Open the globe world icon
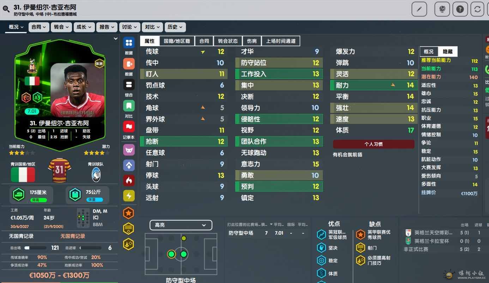 click(x=442, y=9)
